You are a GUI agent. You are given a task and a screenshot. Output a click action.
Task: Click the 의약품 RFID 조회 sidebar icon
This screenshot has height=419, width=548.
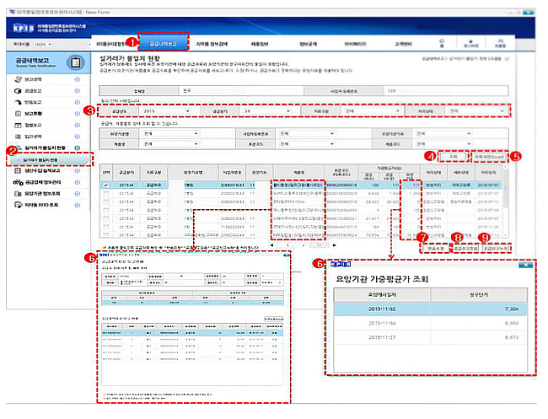click(19, 205)
